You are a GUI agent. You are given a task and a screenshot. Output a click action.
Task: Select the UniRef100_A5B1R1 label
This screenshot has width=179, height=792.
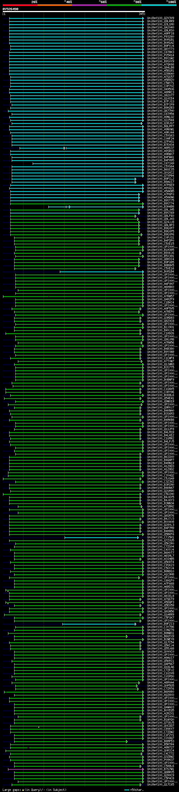coord(161,71)
